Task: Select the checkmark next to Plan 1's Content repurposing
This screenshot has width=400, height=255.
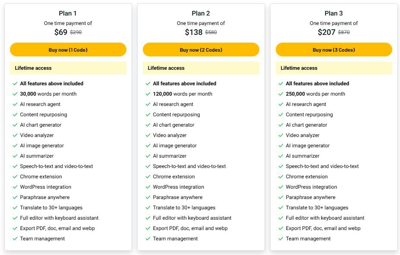Action: click(15, 115)
